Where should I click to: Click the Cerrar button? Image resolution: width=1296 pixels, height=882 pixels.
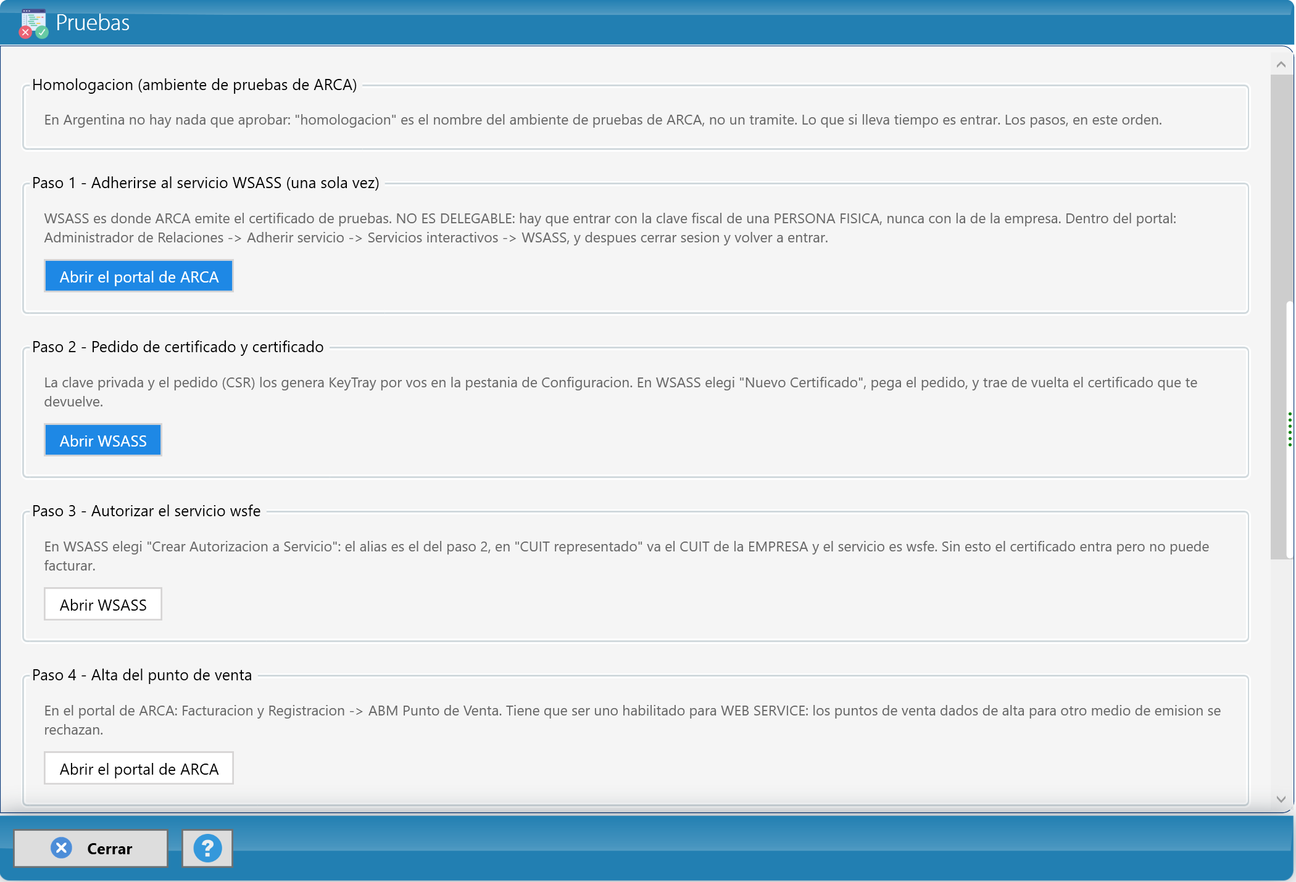tap(91, 848)
